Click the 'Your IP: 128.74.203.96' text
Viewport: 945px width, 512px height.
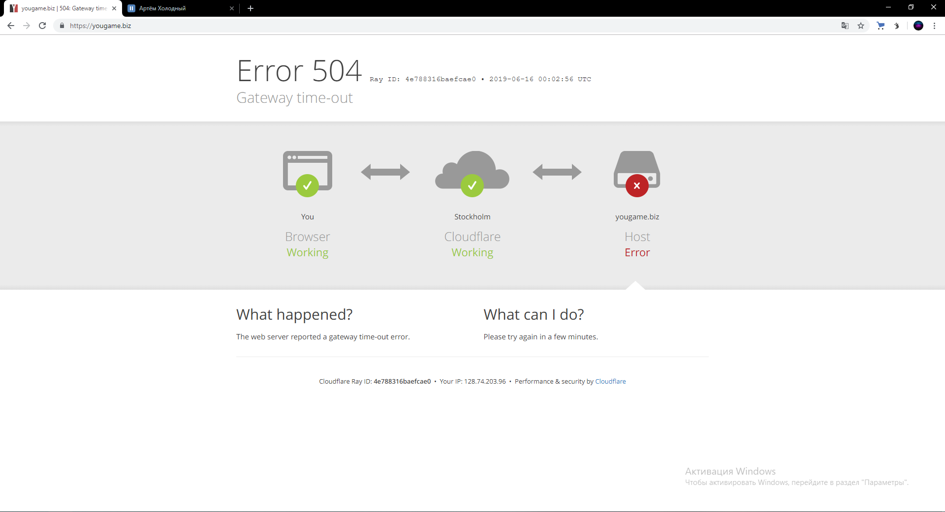click(472, 381)
